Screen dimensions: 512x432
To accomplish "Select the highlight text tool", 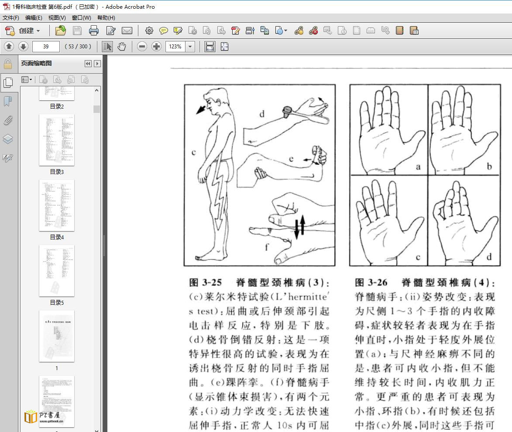I will [178, 31].
